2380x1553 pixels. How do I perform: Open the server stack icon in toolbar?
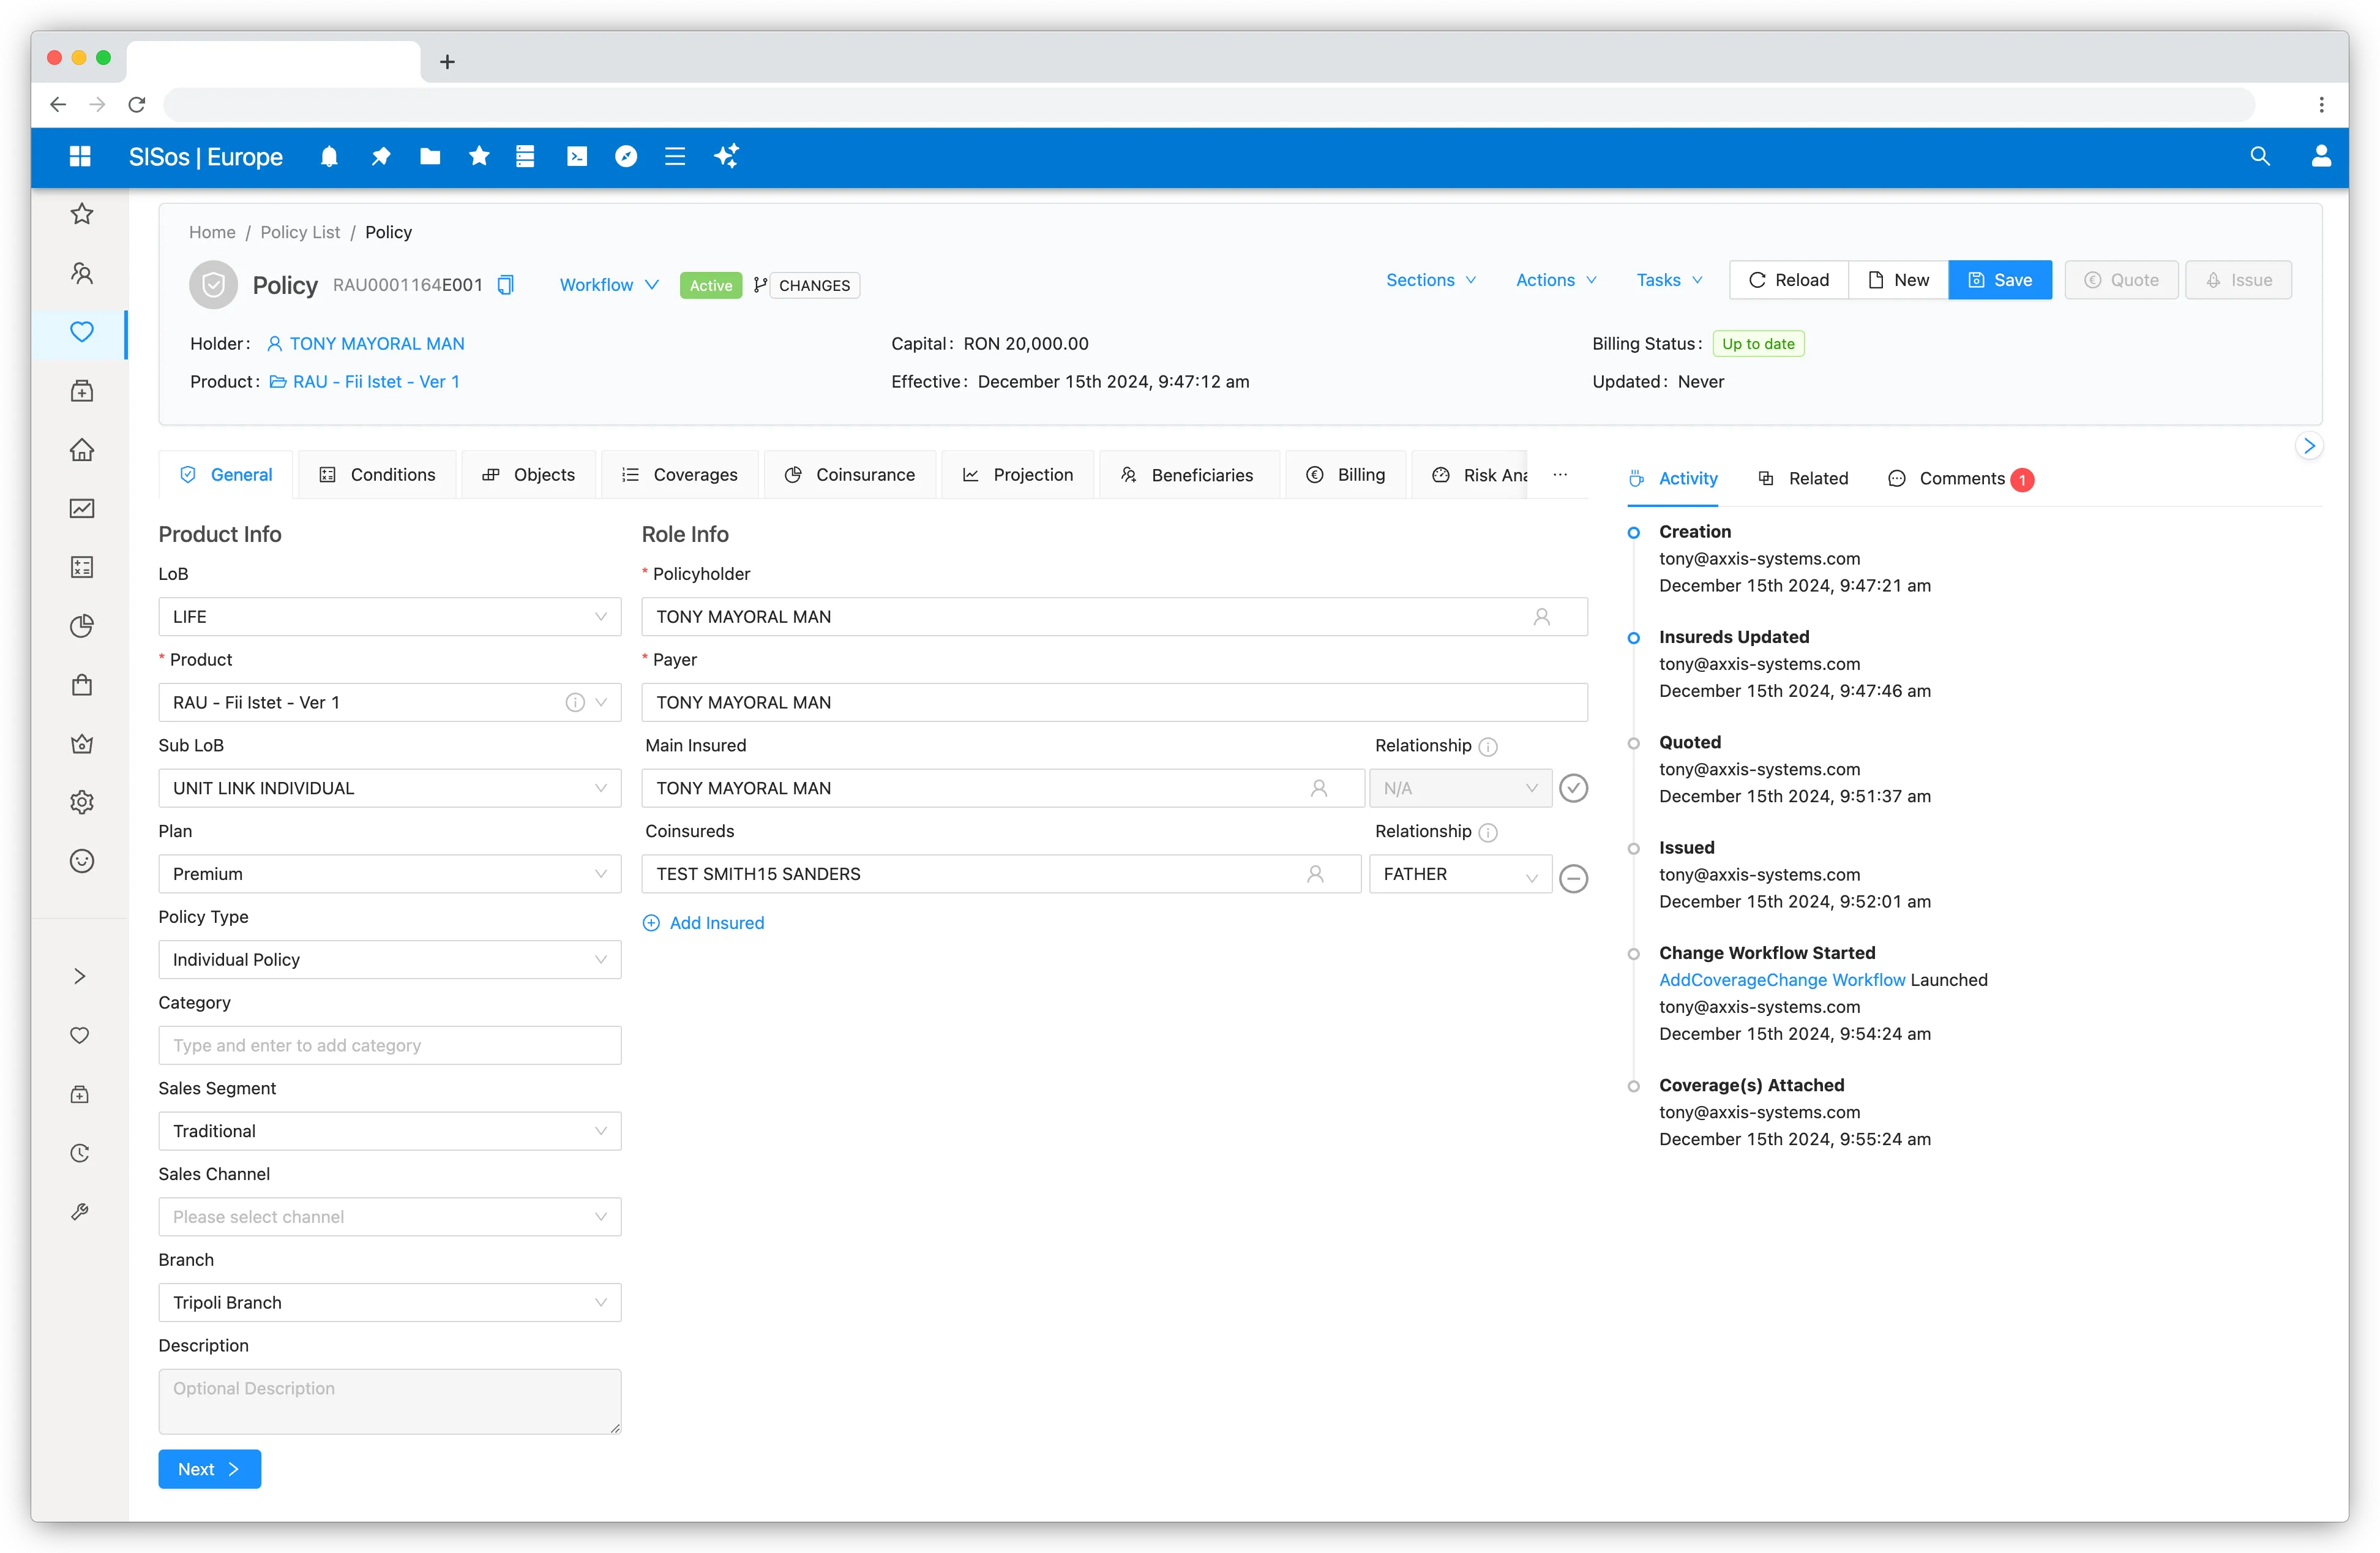coord(525,156)
